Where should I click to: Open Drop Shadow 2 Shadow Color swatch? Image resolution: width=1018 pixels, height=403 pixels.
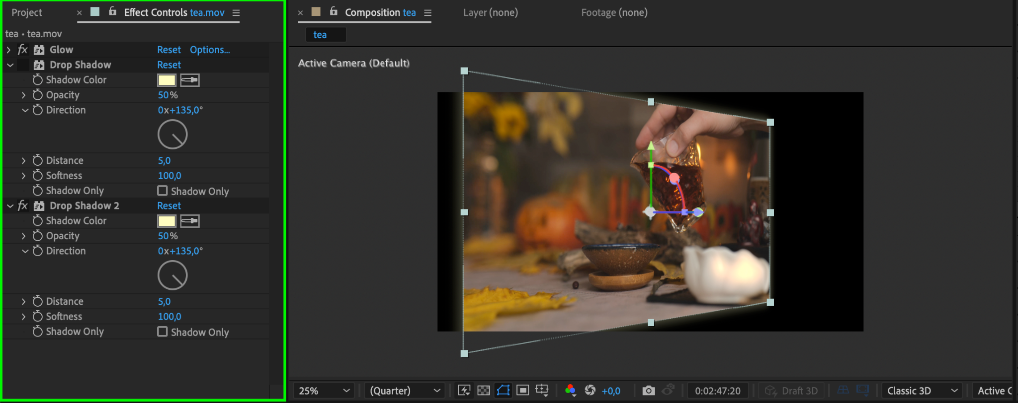click(167, 221)
